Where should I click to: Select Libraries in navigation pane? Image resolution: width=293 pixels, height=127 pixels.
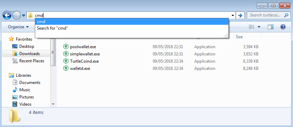[x=23, y=75]
